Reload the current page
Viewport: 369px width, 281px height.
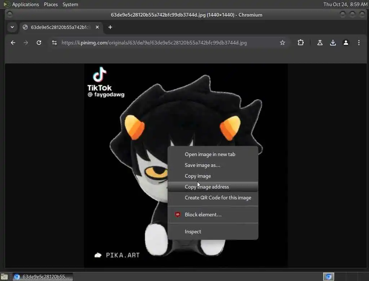click(x=39, y=43)
